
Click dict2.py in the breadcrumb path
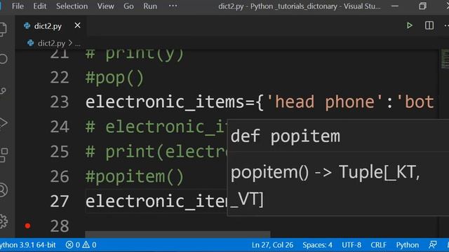[x=51, y=43]
